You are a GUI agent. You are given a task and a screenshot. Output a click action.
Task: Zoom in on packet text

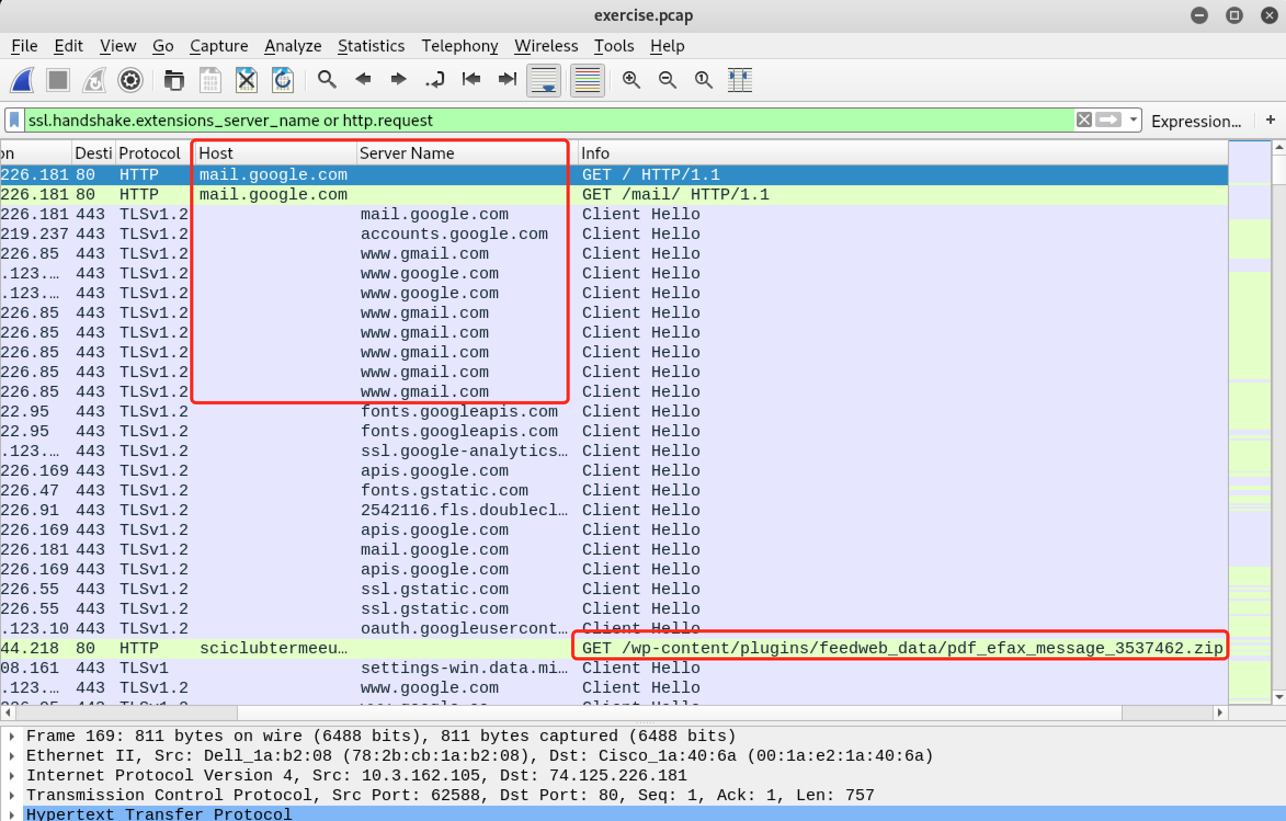pyautogui.click(x=631, y=81)
